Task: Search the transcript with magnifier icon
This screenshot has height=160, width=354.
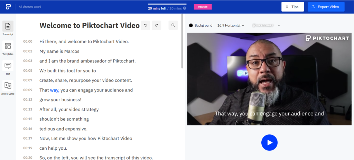Action: tap(173, 25)
